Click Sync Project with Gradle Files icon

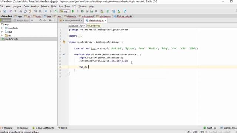[107, 11]
